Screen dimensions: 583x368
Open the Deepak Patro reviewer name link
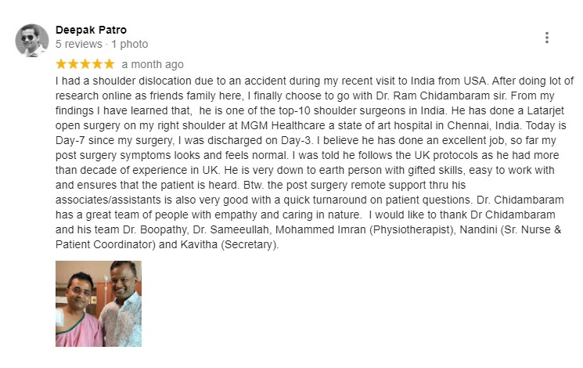pyautogui.click(x=91, y=31)
